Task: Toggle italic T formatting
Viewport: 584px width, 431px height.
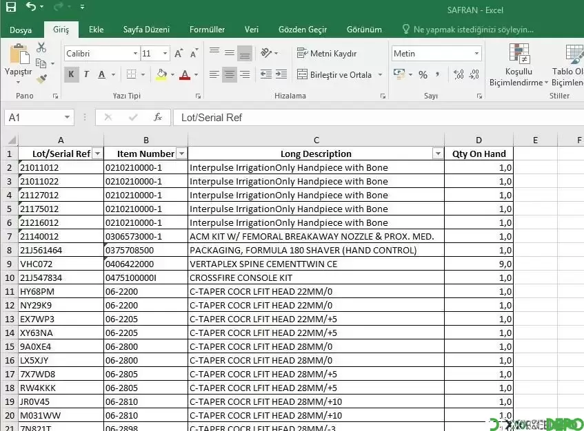Action: 86,74
